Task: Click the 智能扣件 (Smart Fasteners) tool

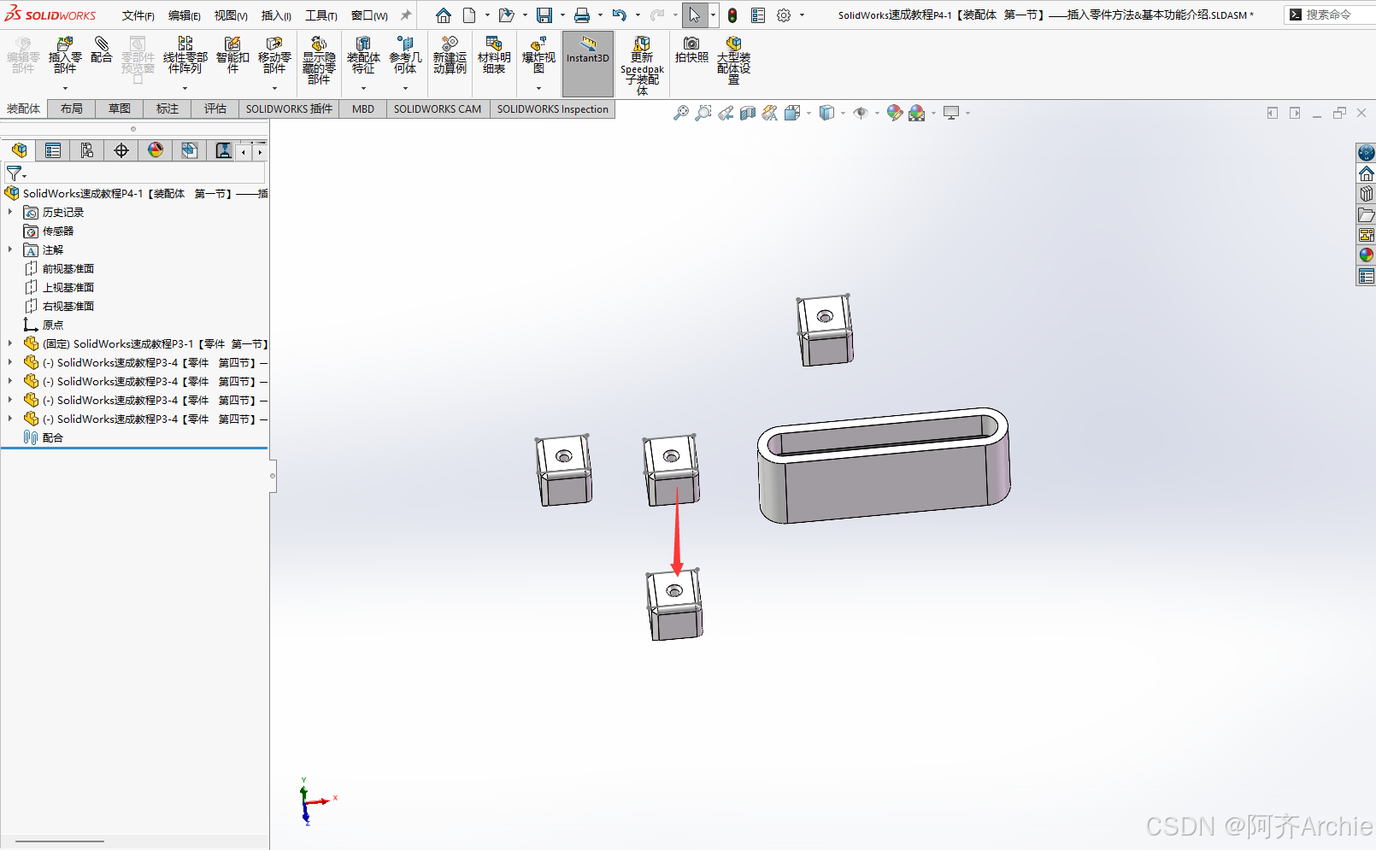Action: (x=232, y=55)
